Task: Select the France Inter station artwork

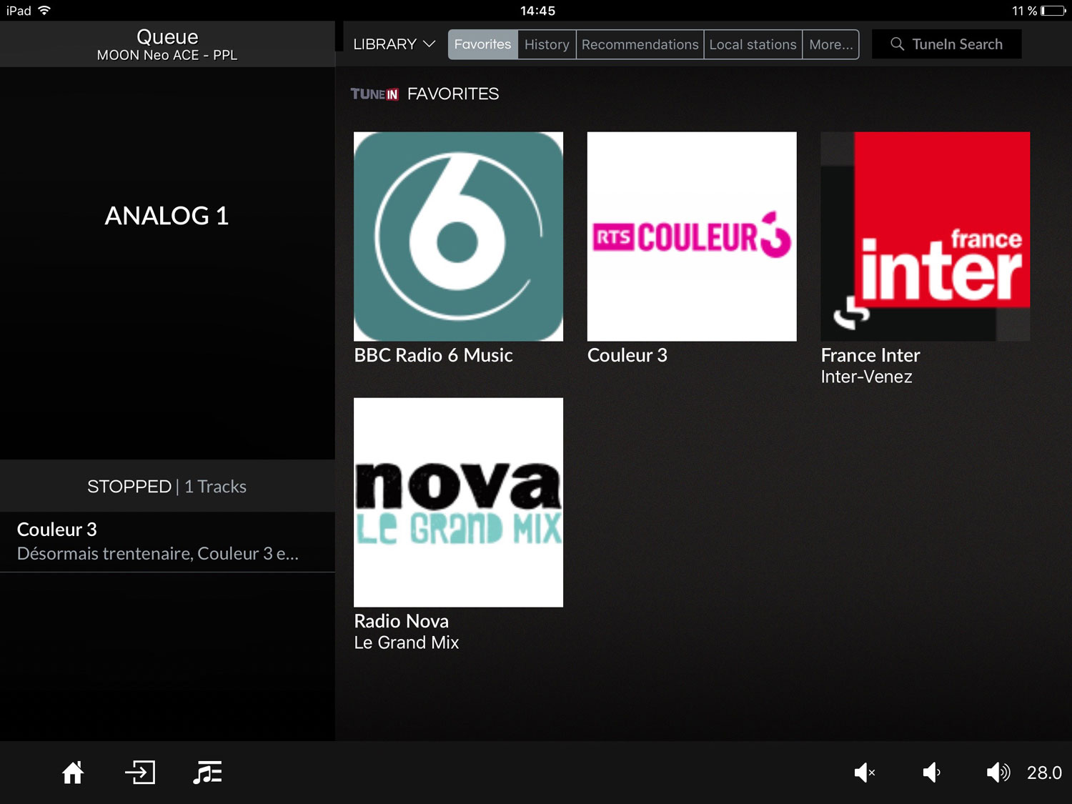Action: coord(925,237)
